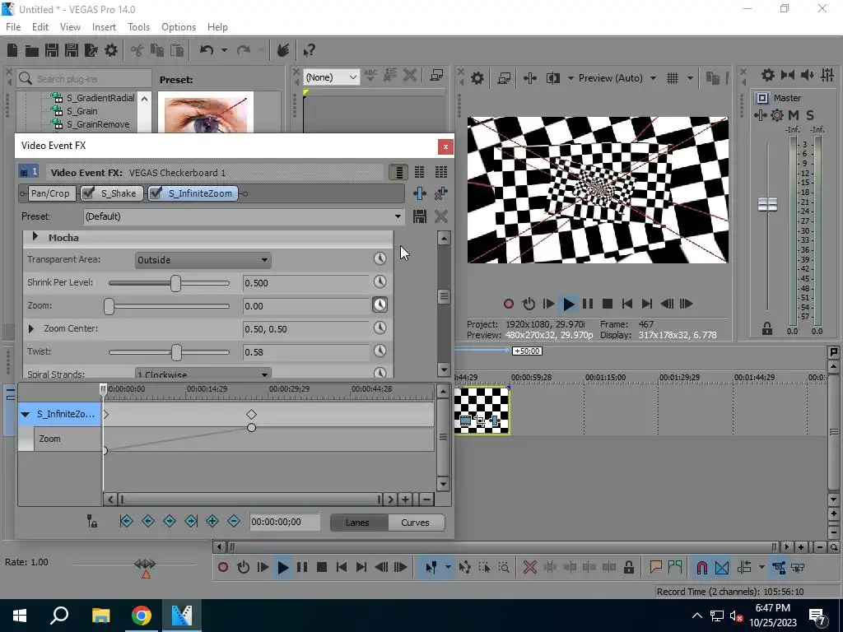This screenshot has height=632, width=843.
Task: Open the File menu
Action: tap(13, 27)
